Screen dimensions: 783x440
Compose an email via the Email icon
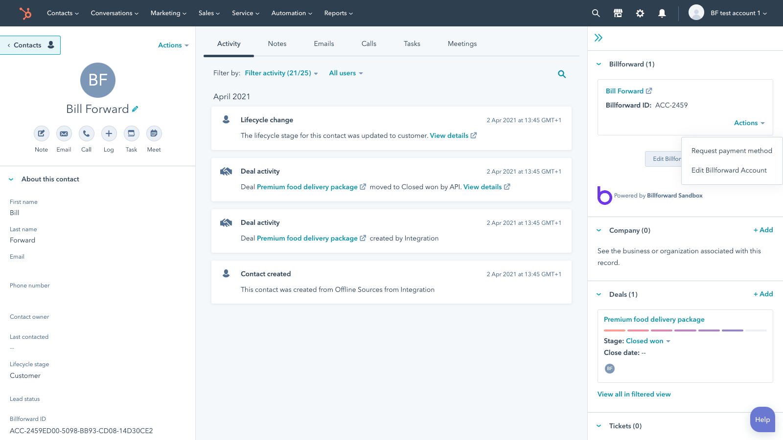(x=64, y=133)
